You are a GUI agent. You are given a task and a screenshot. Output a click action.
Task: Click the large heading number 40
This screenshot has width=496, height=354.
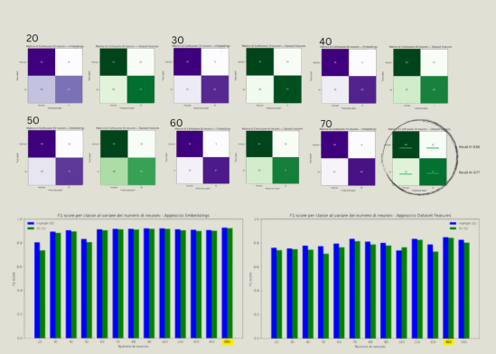[325, 42]
